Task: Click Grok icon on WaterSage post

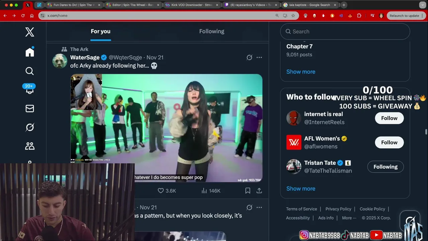Action: 249,57
